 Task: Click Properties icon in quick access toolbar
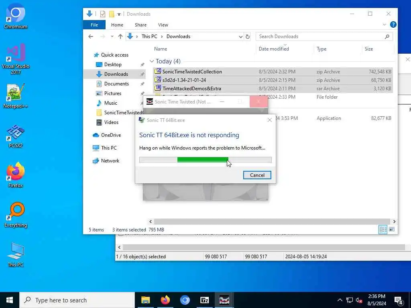tap(103, 14)
